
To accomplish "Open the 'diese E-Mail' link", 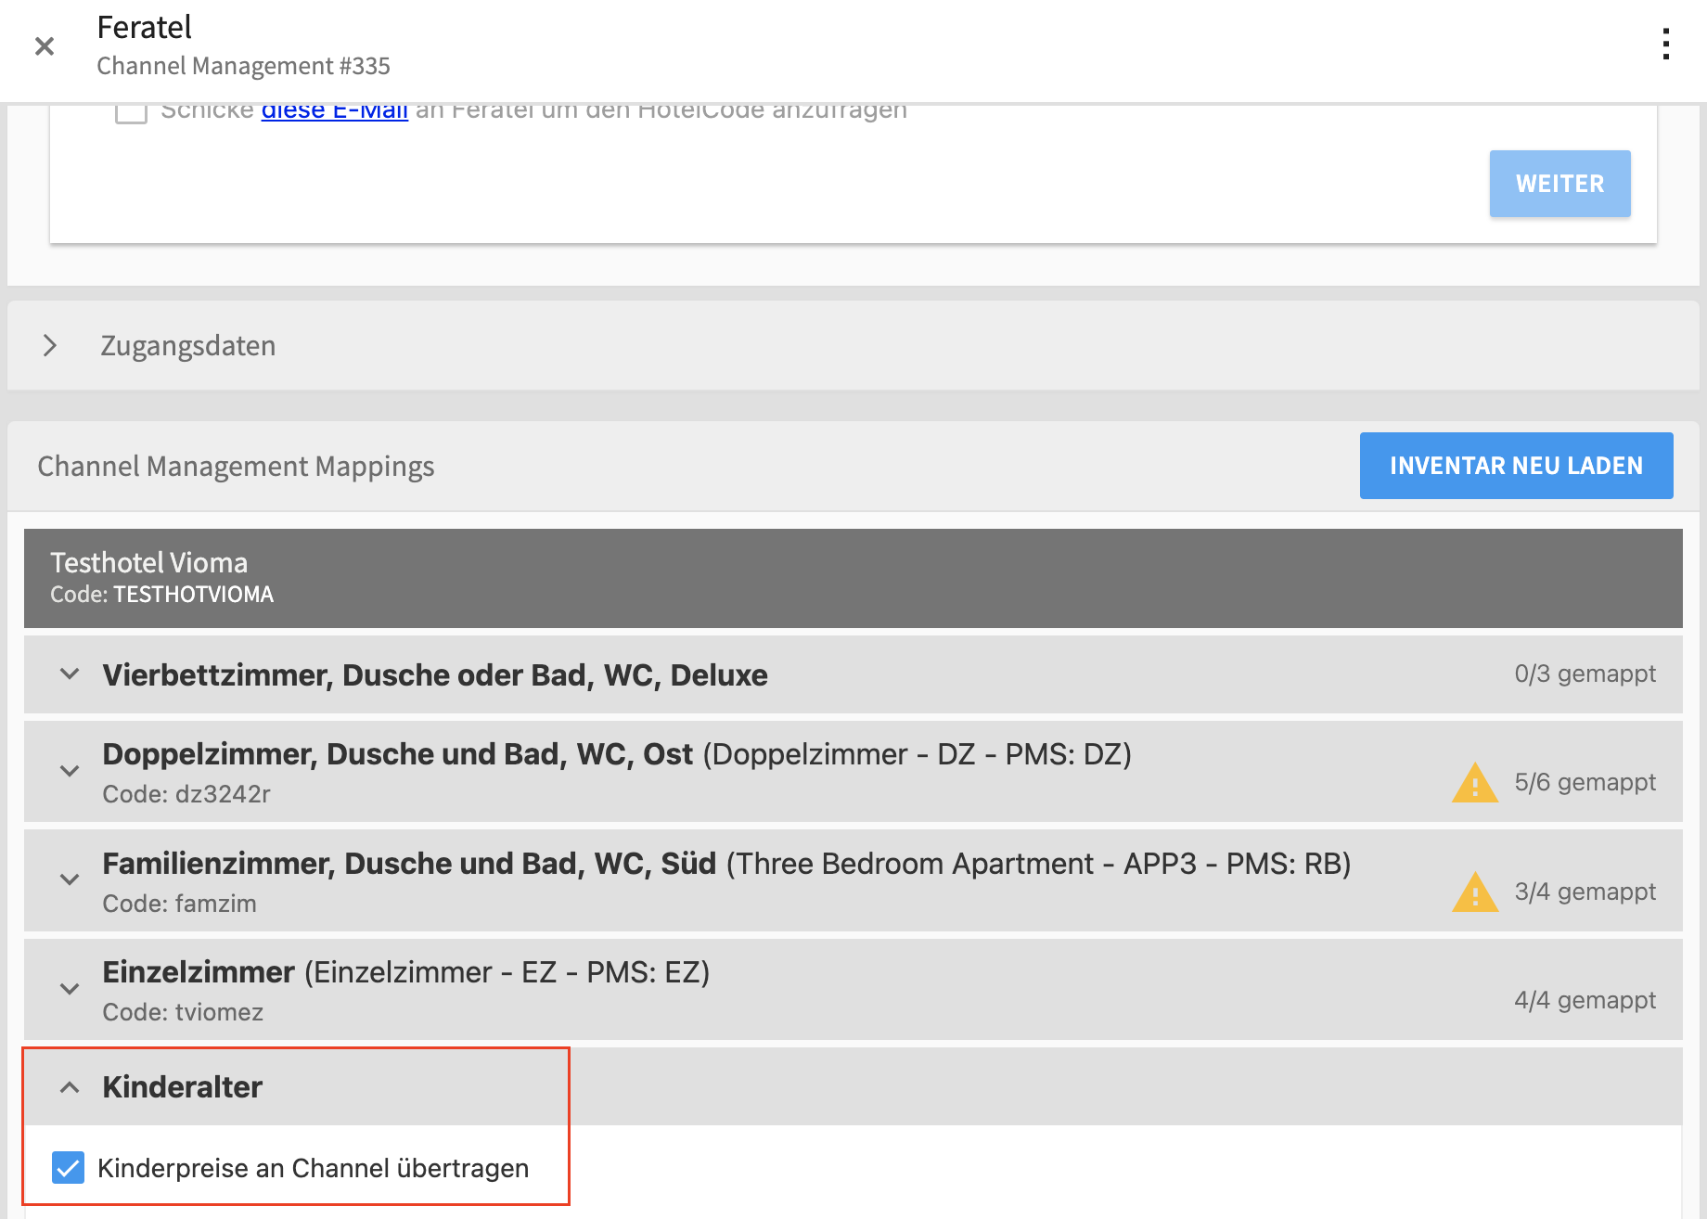I will 335,111.
